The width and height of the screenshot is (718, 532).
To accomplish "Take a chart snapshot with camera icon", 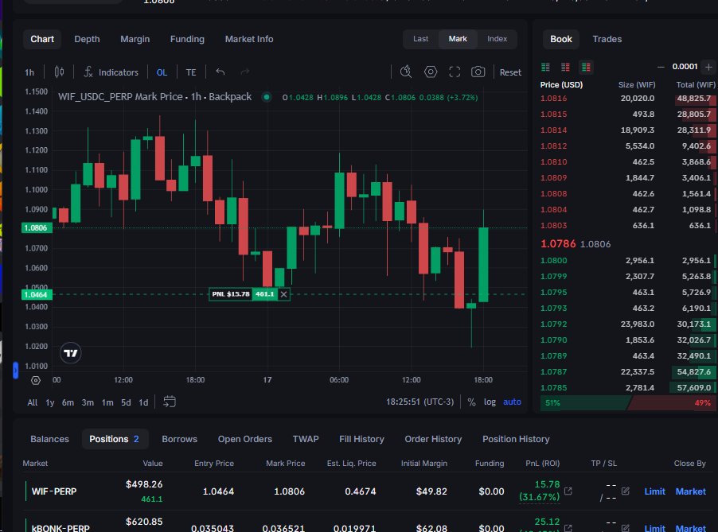I will pos(478,72).
